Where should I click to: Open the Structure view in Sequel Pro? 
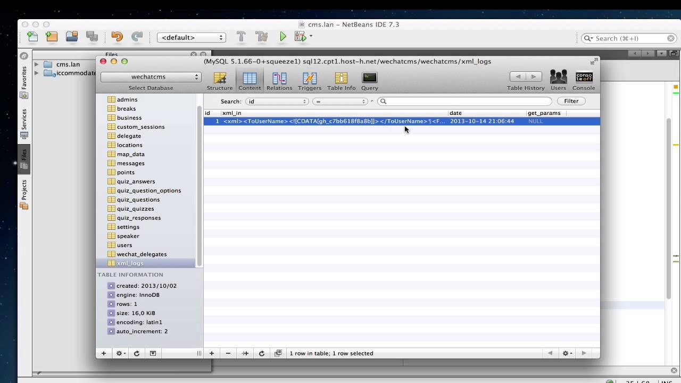(x=220, y=81)
